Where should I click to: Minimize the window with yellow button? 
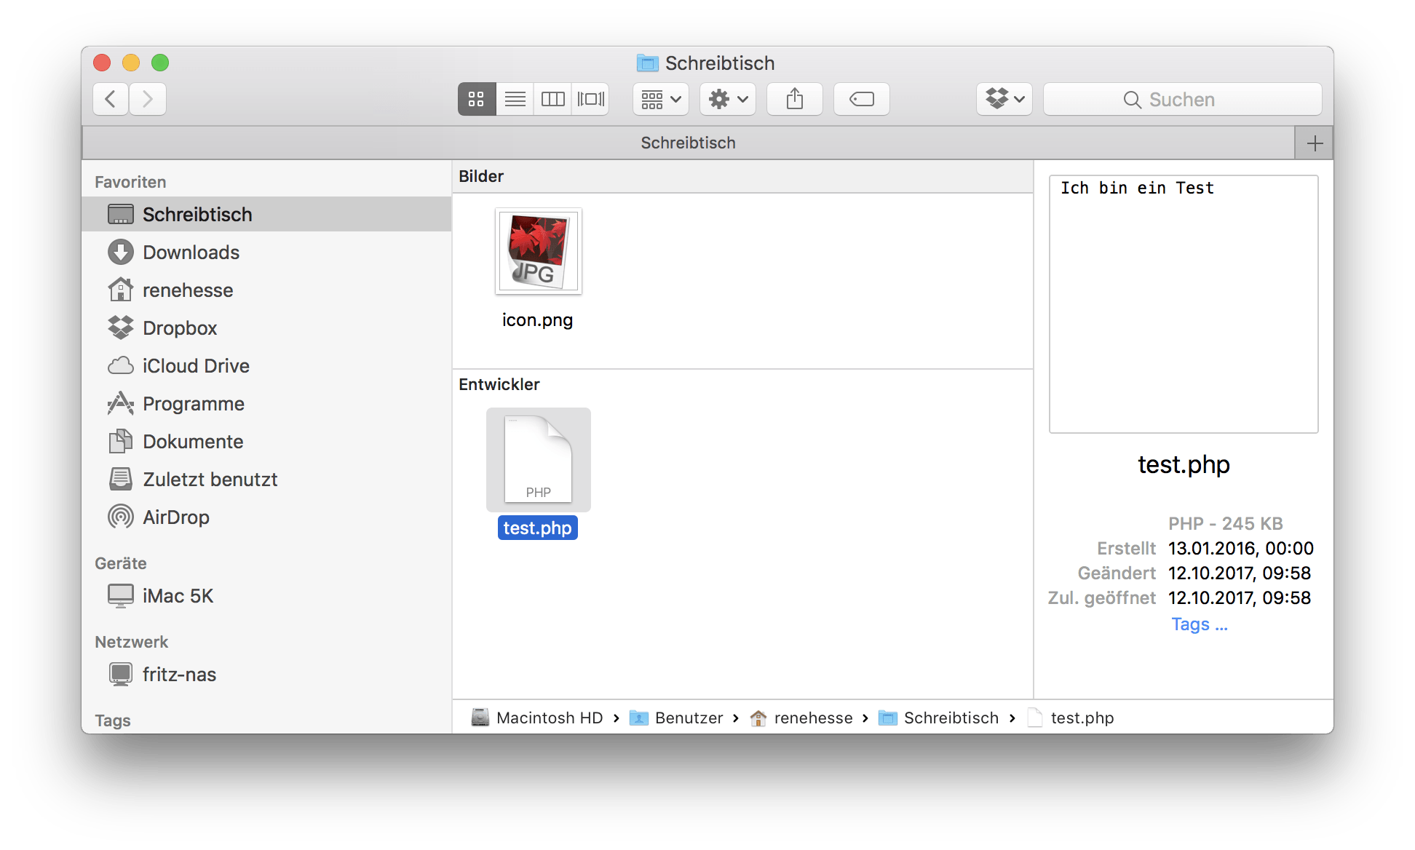pos(131,63)
